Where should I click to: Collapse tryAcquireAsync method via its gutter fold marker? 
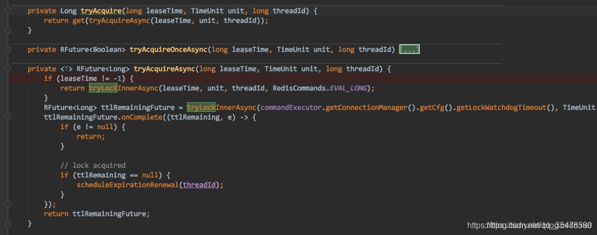[x=8, y=69]
